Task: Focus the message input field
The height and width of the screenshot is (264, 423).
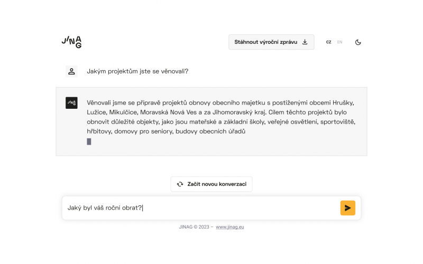Action: pyautogui.click(x=201, y=208)
